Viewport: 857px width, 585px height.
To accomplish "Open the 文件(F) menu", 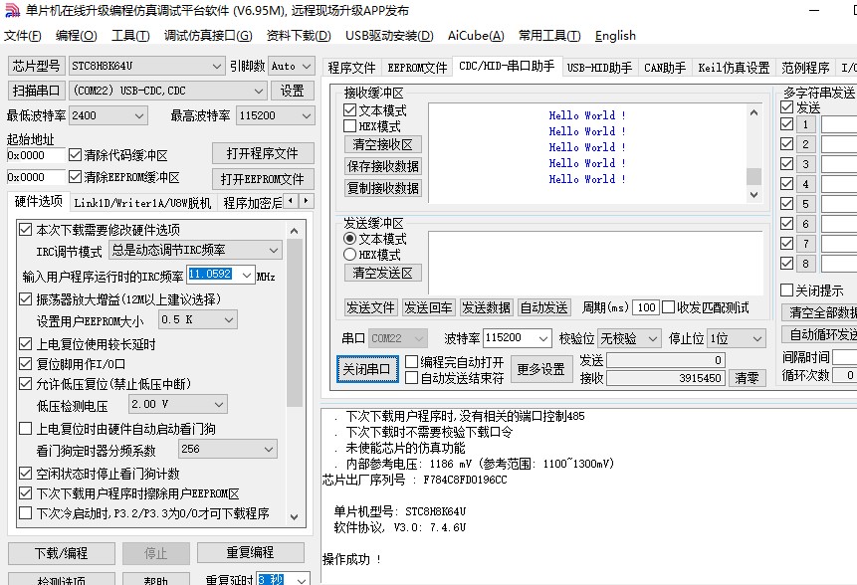I will 23,36.
